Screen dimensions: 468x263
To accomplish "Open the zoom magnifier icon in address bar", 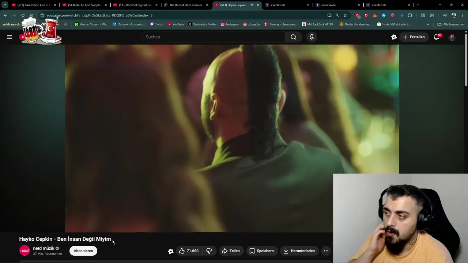I will coord(337,15).
